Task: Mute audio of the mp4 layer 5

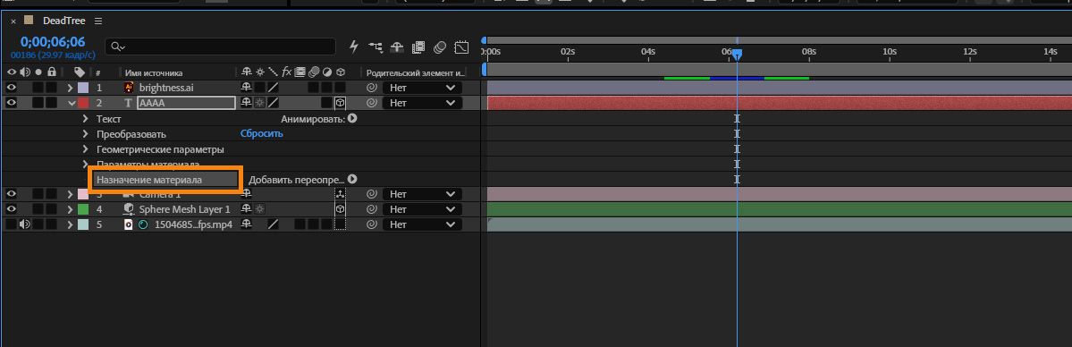Action: pyautogui.click(x=25, y=224)
